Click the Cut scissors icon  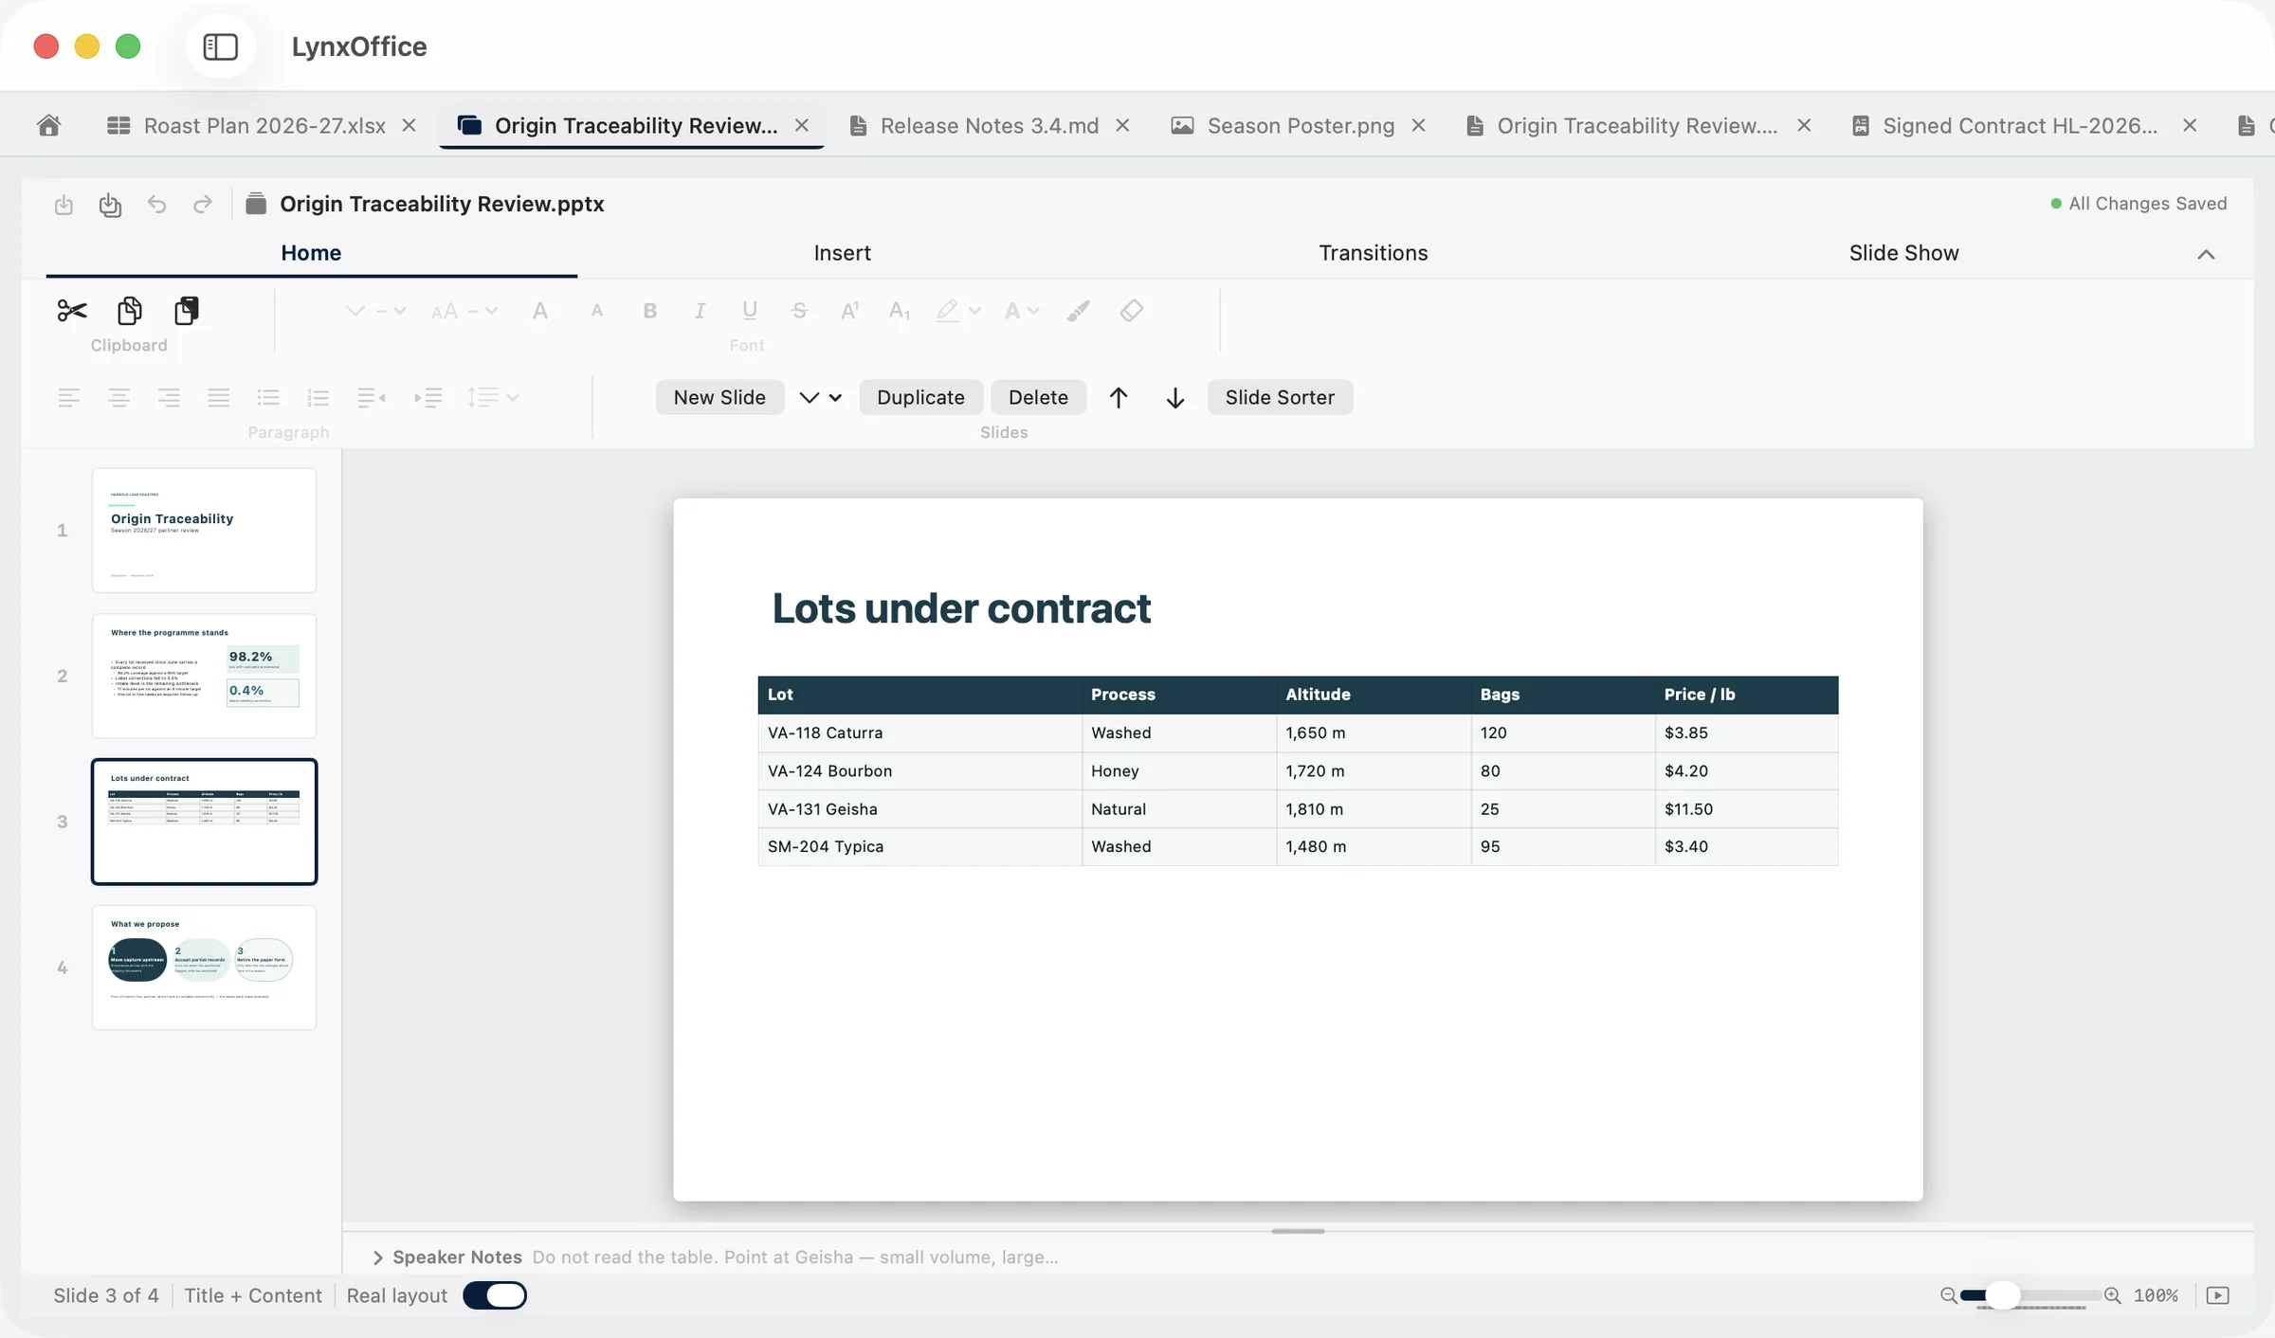pos(72,311)
